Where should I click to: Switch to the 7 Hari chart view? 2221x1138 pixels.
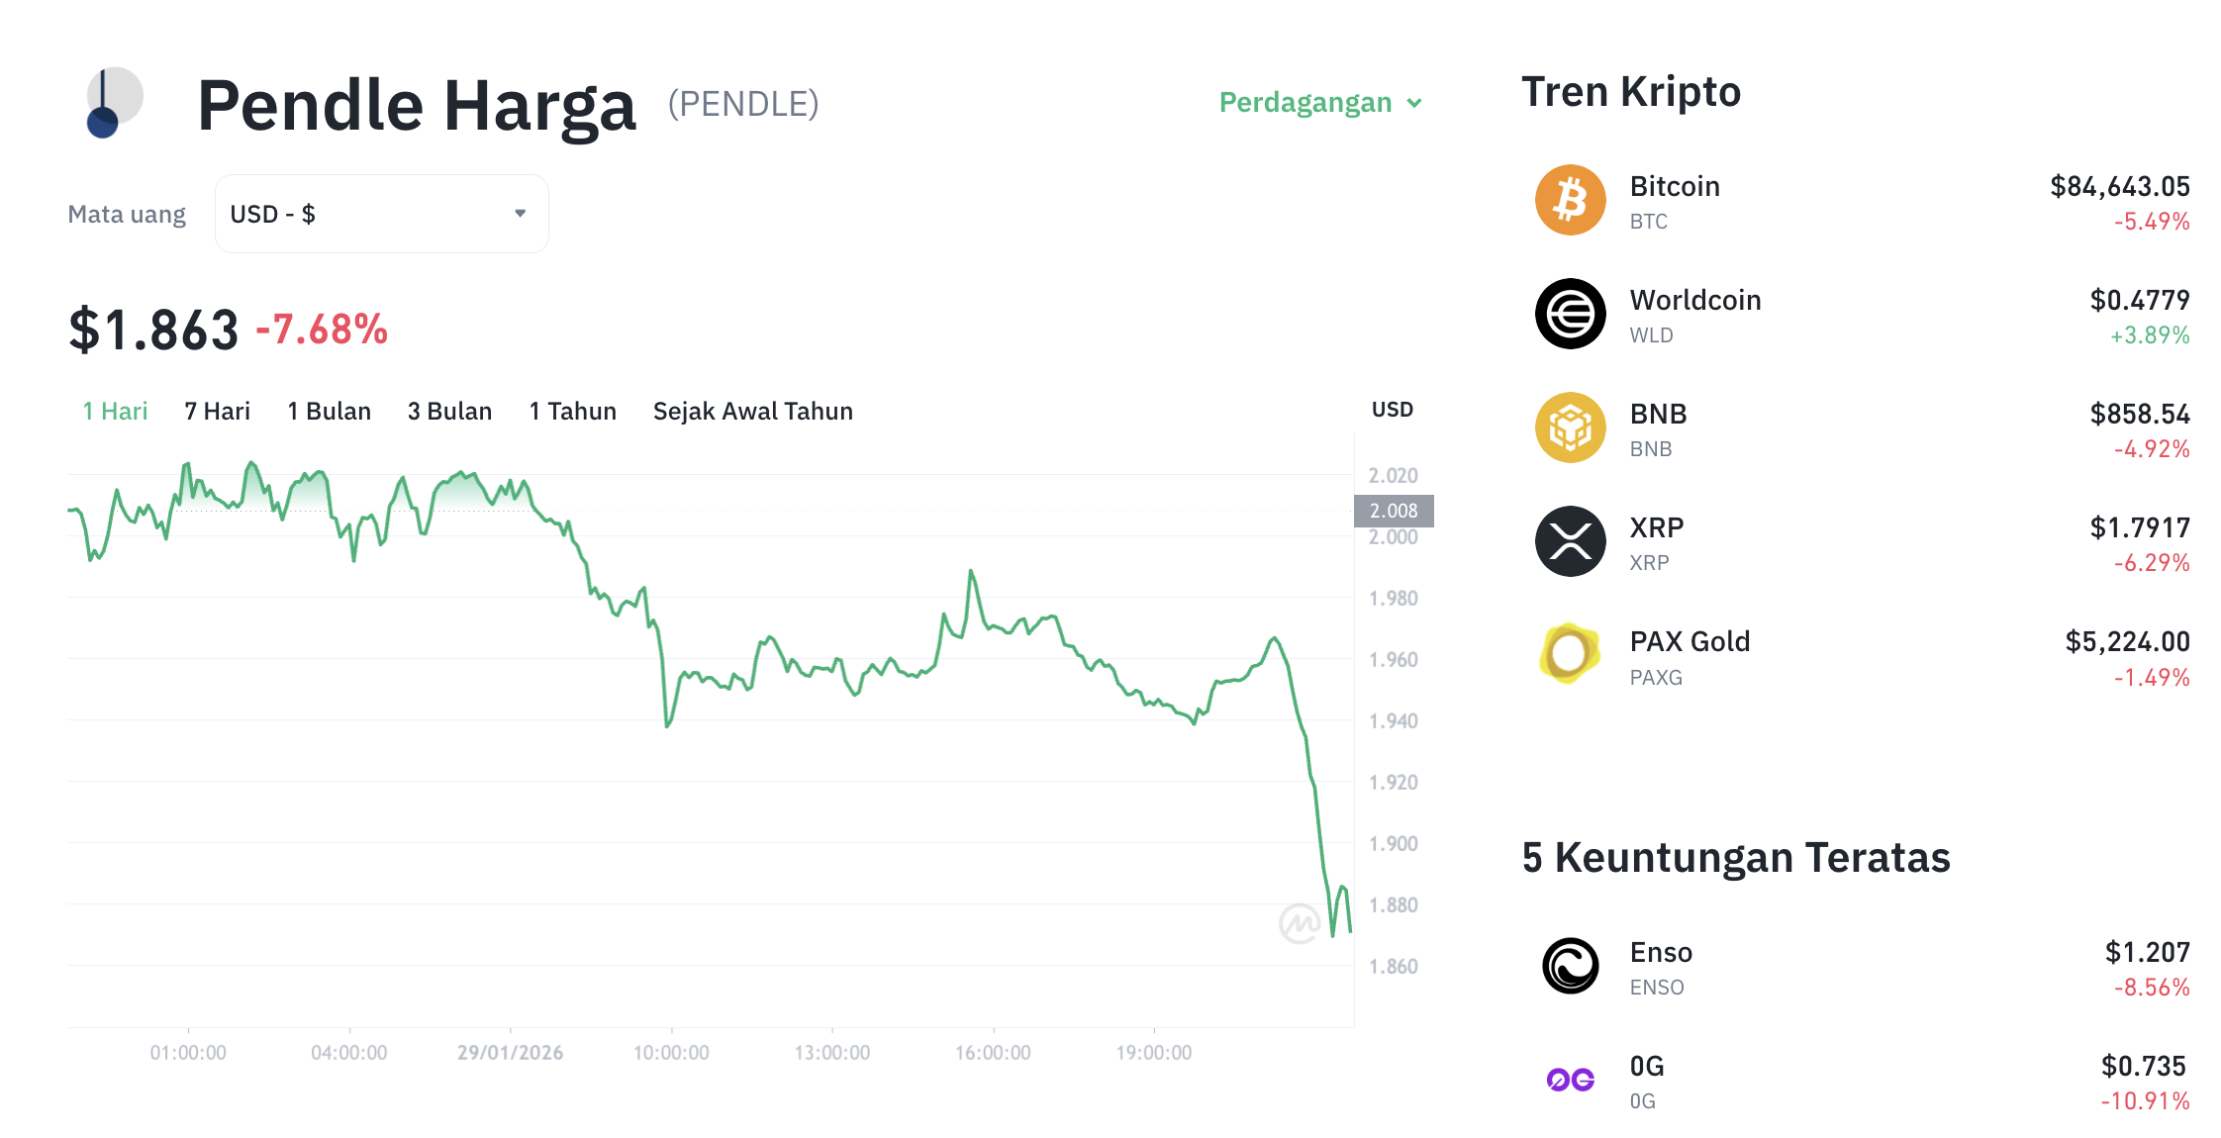coord(217,411)
